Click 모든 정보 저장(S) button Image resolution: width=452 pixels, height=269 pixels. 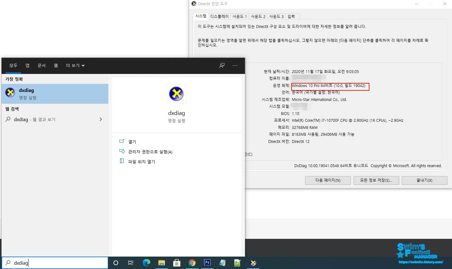376,180
